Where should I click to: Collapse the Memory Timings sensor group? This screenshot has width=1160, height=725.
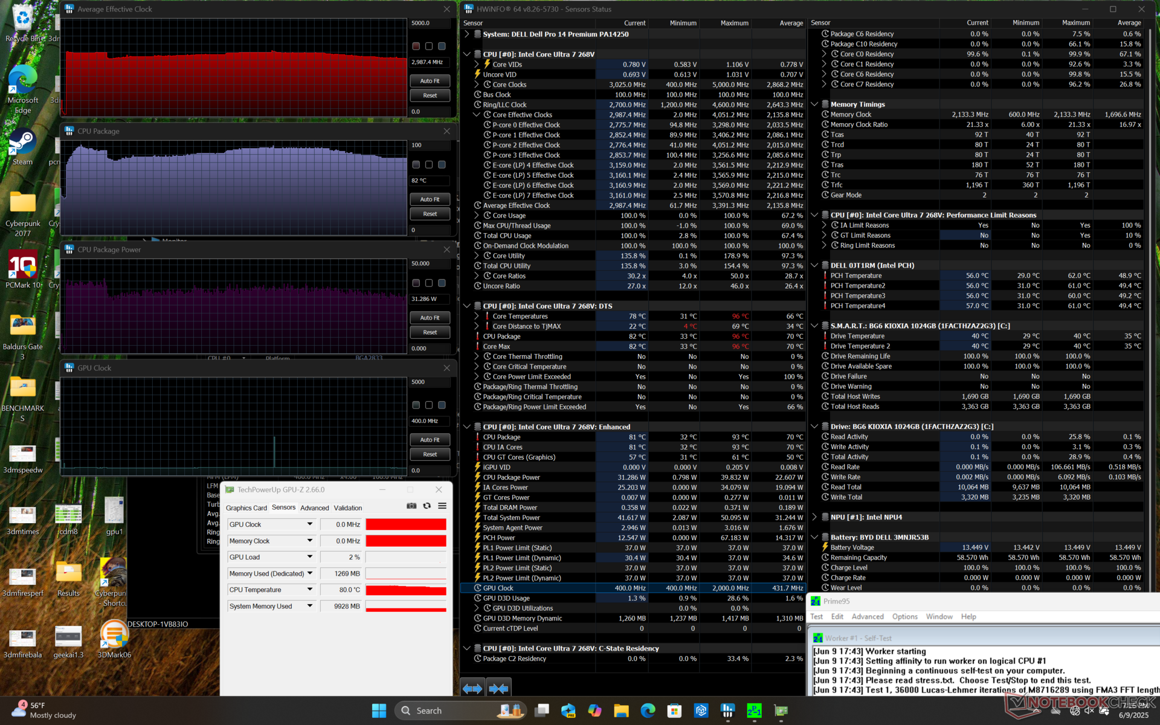click(814, 105)
